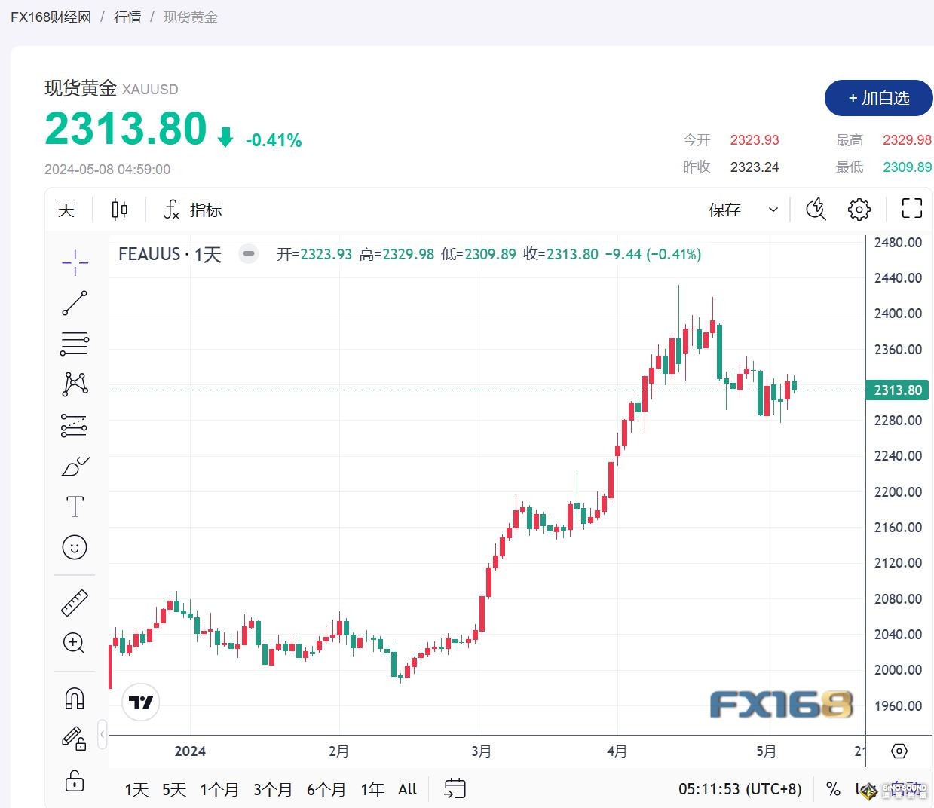Open the 指标 indicators panel
The height and width of the screenshot is (808, 934).
[x=193, y=210]
